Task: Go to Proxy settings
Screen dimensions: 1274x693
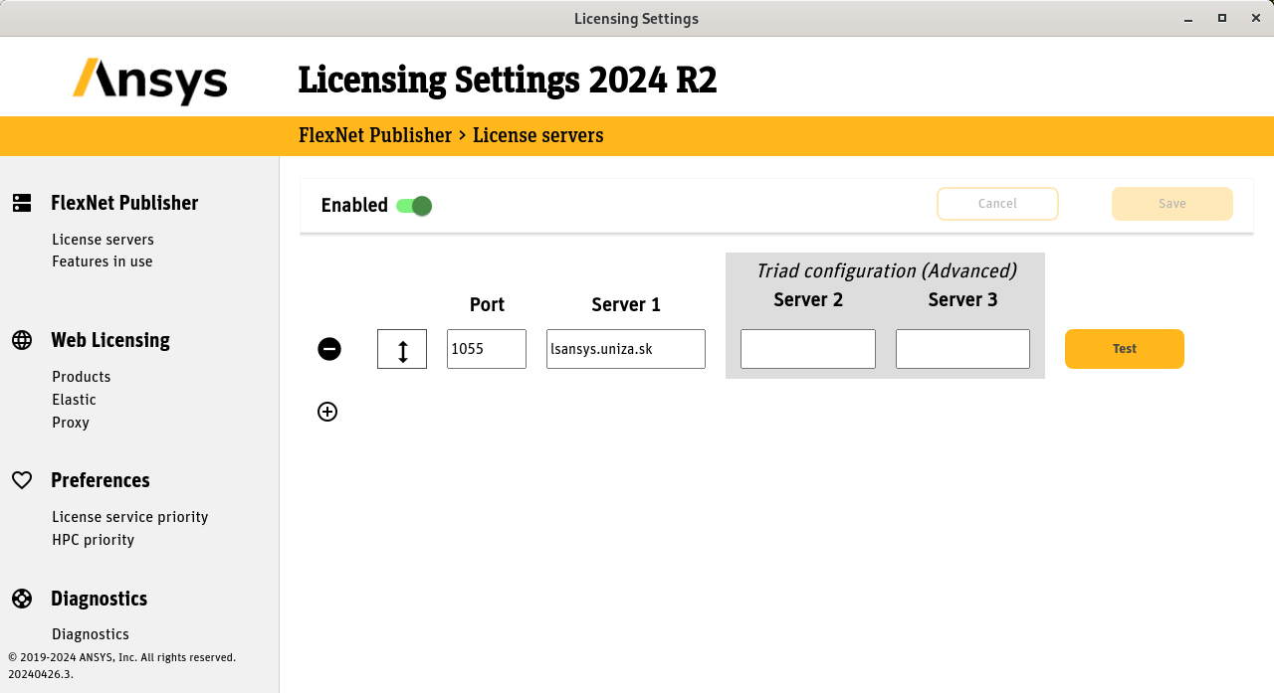Action: click(x=70, y=423)
